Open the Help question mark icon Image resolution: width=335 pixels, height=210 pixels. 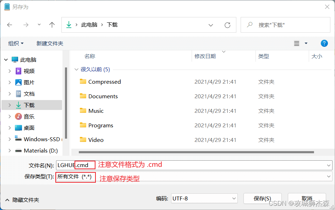324,43
